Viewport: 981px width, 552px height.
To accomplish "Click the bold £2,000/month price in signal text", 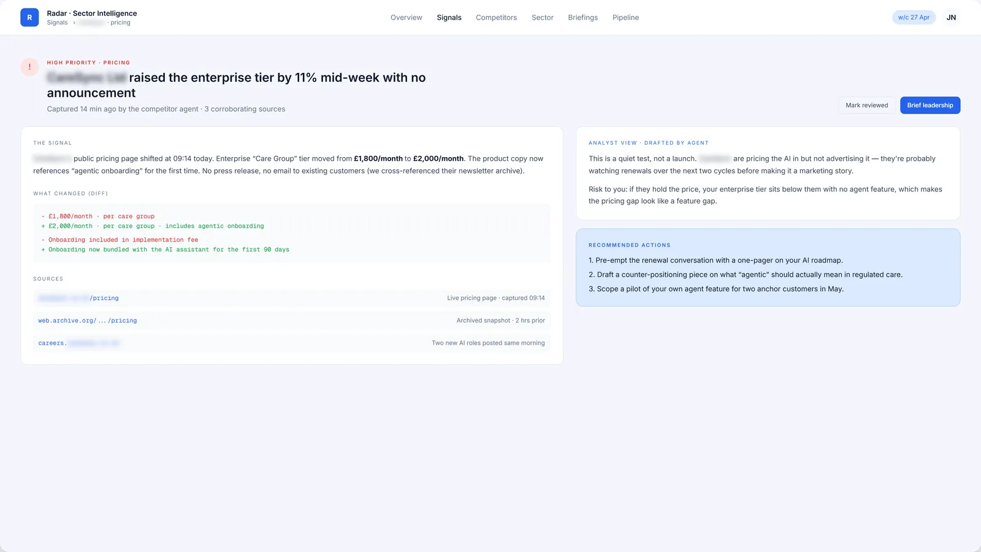I will pyautogui.click(x=438, y=159).
